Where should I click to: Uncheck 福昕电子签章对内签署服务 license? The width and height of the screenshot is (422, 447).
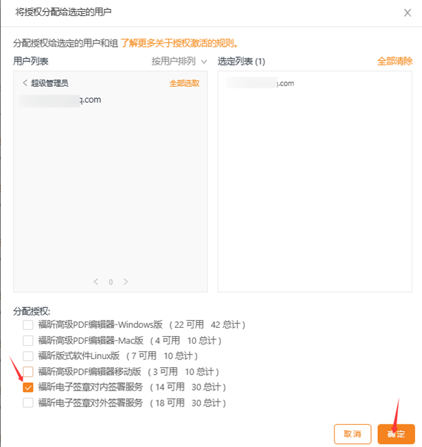(x=28, y=387)
